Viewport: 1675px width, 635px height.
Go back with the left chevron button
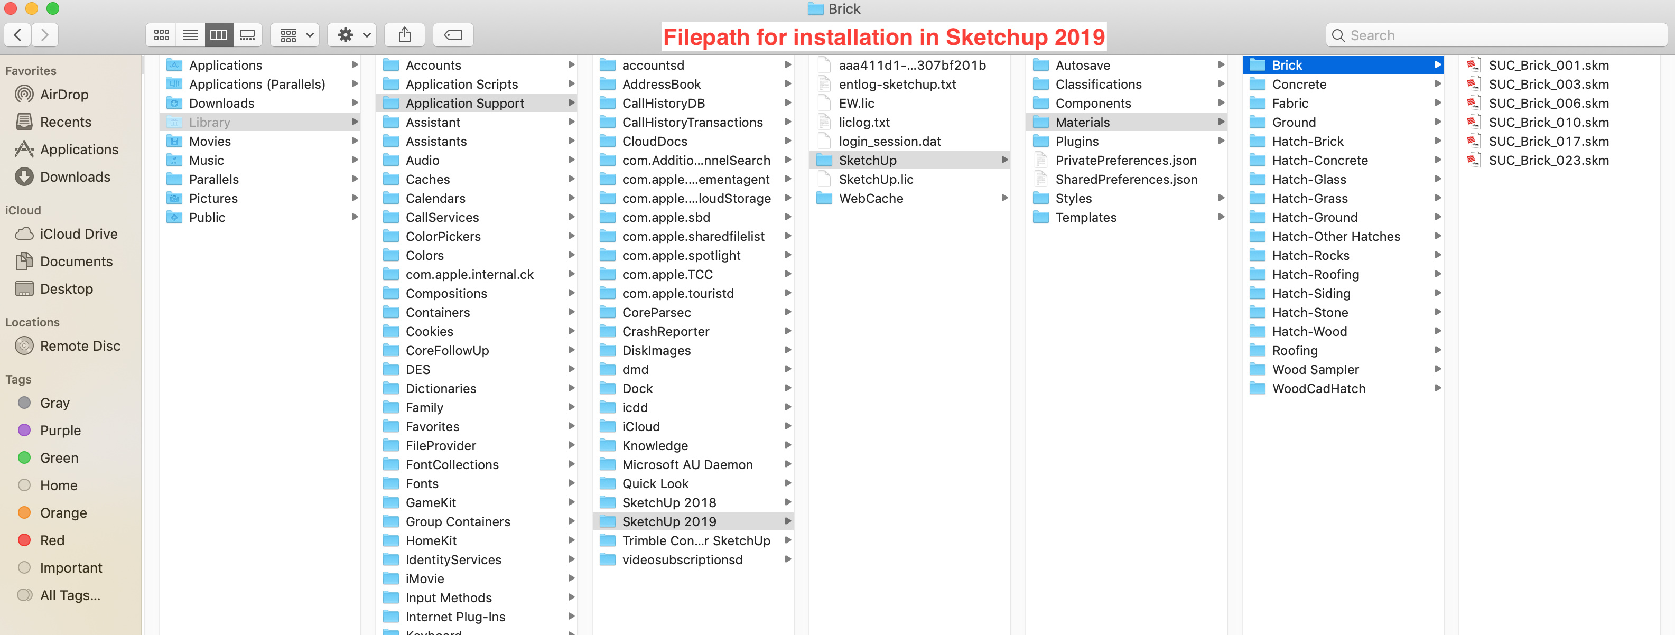[18, 35]
